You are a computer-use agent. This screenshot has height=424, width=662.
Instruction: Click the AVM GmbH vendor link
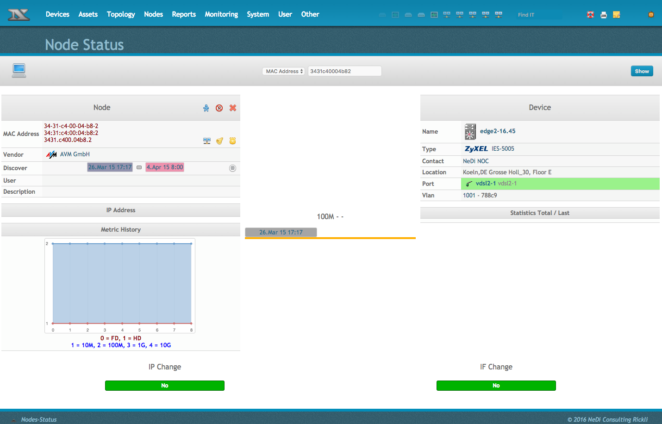click(x=75, y=154)
